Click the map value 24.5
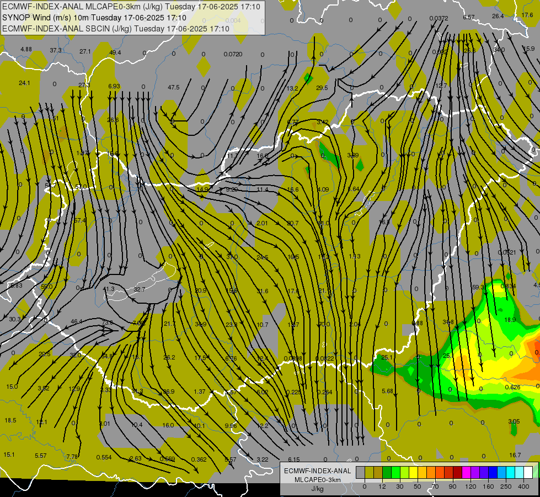 [x=262, y=257]
